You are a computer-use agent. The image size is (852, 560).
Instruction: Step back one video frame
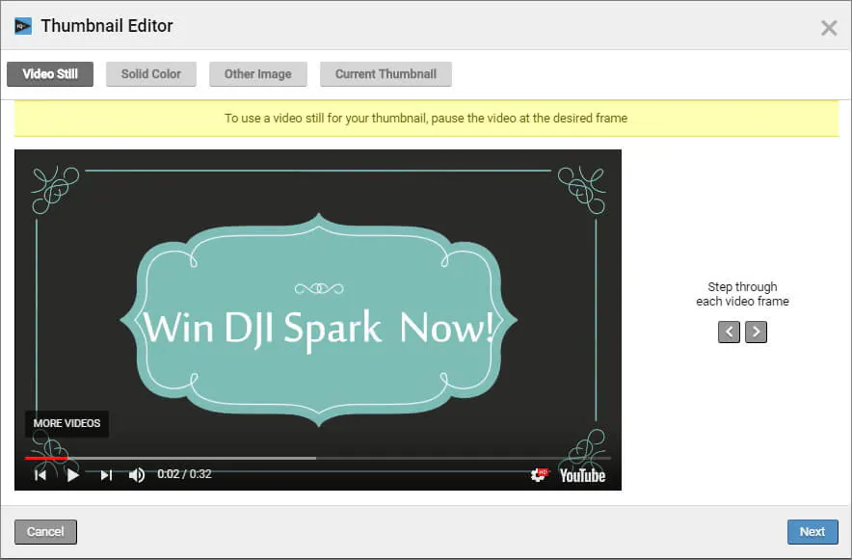[729, 332]
